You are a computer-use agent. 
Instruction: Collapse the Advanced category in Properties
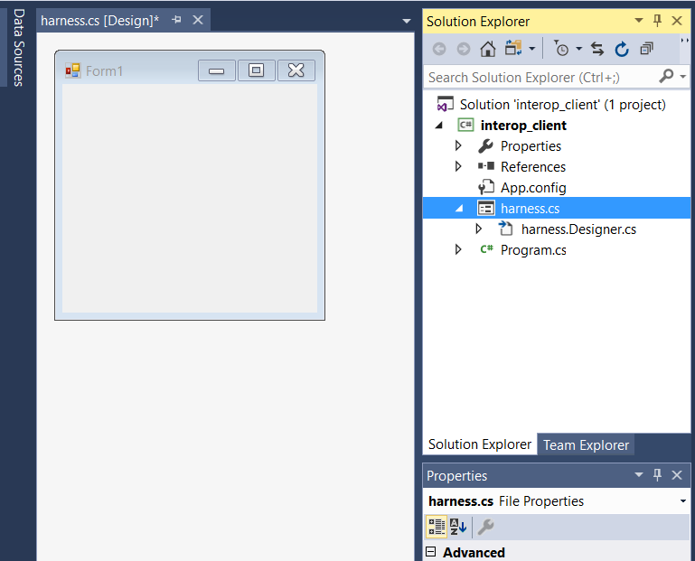tap(431, 552)
